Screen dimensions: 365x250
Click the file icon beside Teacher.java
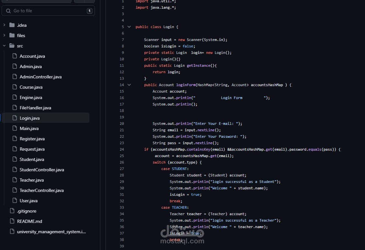pyautogui.click(x=15, y=180)
